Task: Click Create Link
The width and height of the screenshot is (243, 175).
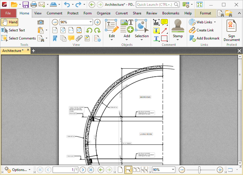Action: click(x=201, y=30)
